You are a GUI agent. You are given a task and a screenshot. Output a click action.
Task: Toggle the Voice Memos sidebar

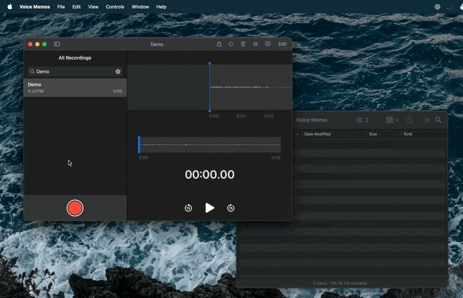pos(57,44)
